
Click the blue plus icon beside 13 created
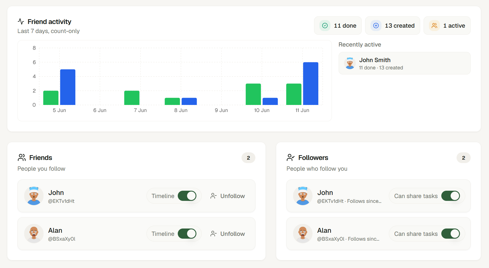pos(376,26)
